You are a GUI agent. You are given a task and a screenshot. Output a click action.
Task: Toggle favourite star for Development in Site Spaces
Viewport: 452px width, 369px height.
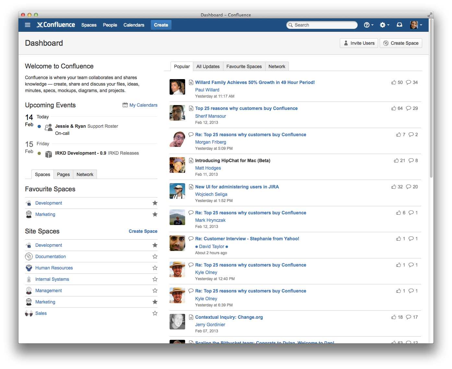coord(155,245)
